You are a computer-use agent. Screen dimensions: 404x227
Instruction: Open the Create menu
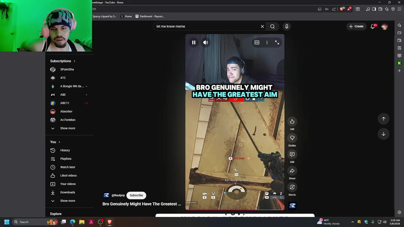point(356,26)
